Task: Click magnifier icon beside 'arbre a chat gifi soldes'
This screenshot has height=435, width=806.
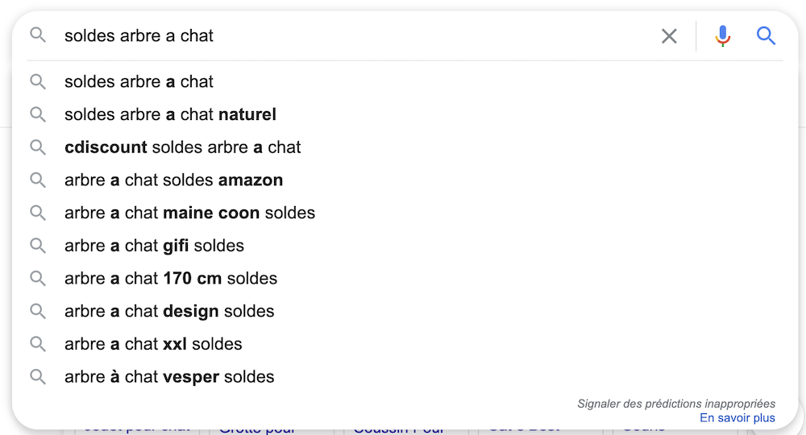Action: click(x=38, y=246)
